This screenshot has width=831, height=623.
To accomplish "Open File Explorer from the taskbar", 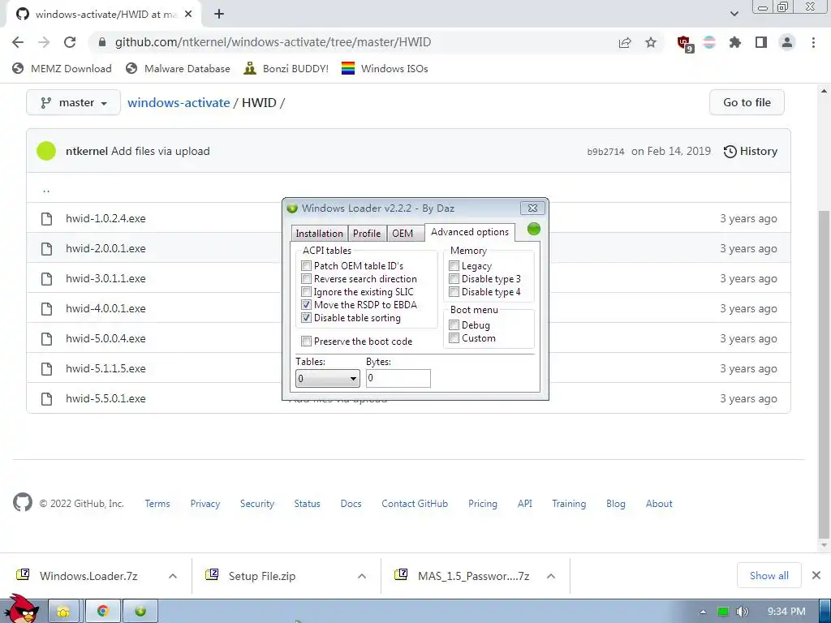I will pos(63,612).
